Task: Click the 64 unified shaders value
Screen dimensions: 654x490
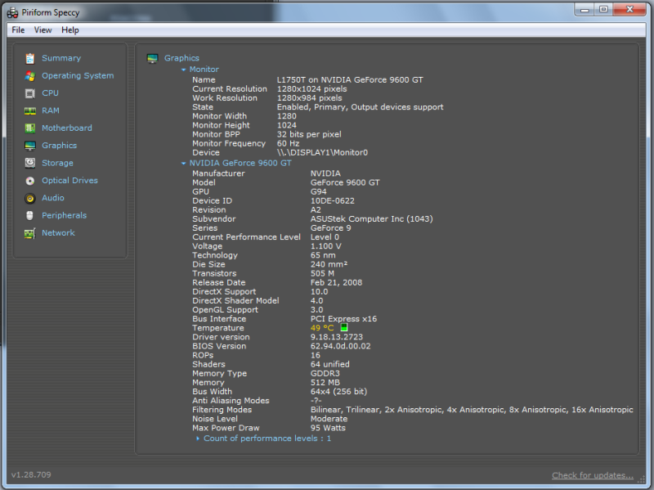Action: (x=330, y=364)
